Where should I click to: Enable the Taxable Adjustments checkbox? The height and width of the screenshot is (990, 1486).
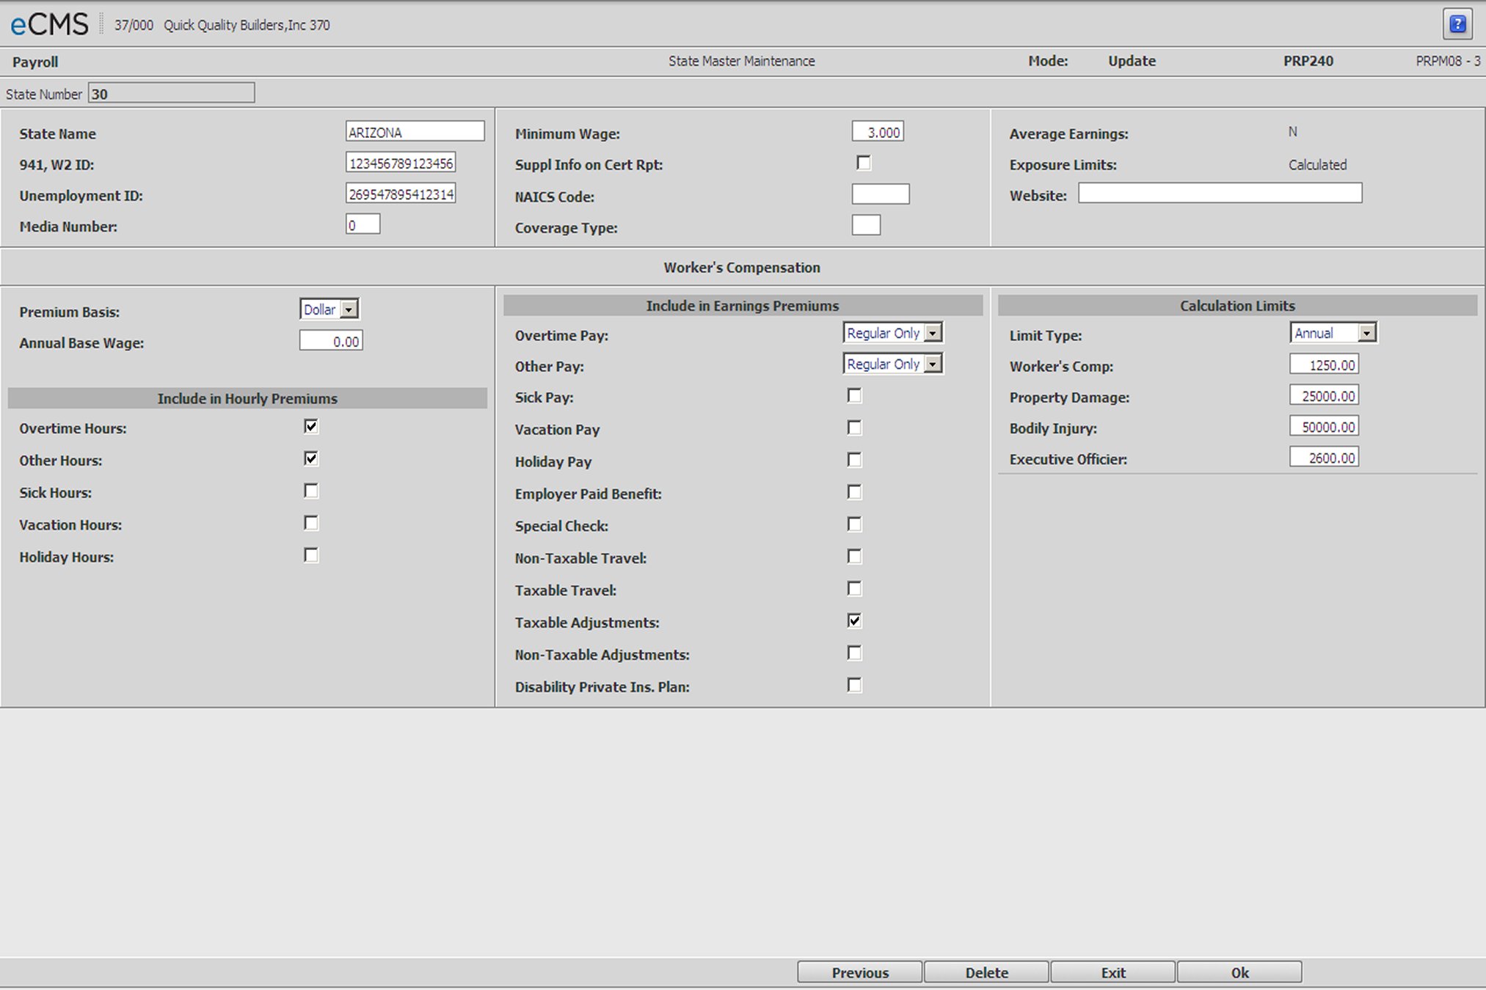coord(853,620)
